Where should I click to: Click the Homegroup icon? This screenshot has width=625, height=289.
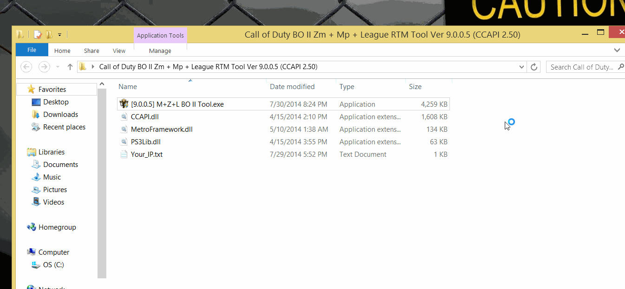point(31,227)
